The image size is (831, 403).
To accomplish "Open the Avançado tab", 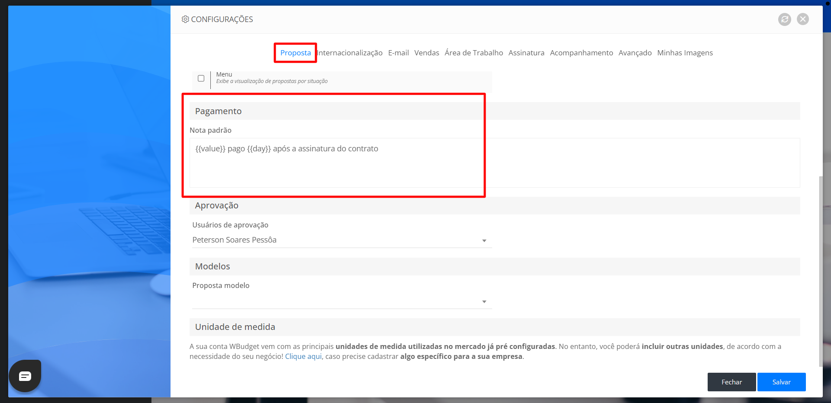I will [635, 53].
